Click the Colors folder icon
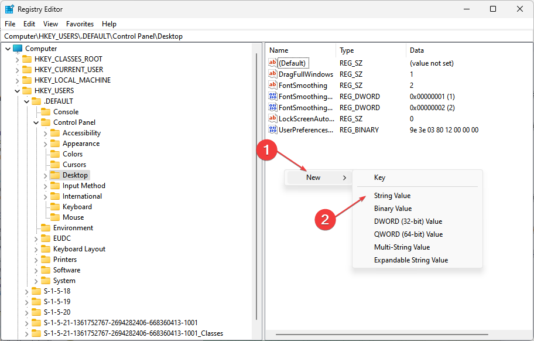This screenshot has height=341, width=534. point(55,154)
